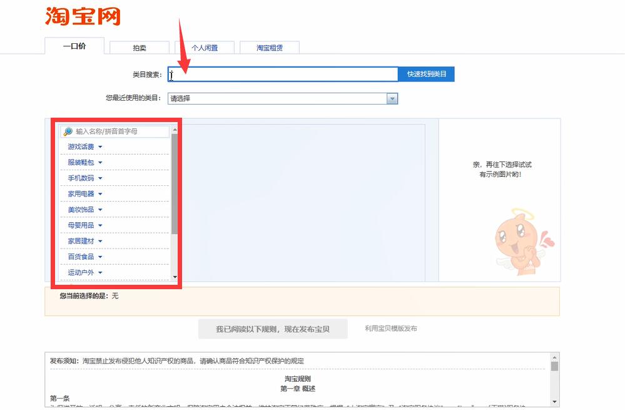This screenshot has width=625, height=410.
Task: Select the 淘宝租赁 tab
Action: (x=269, y=48)
